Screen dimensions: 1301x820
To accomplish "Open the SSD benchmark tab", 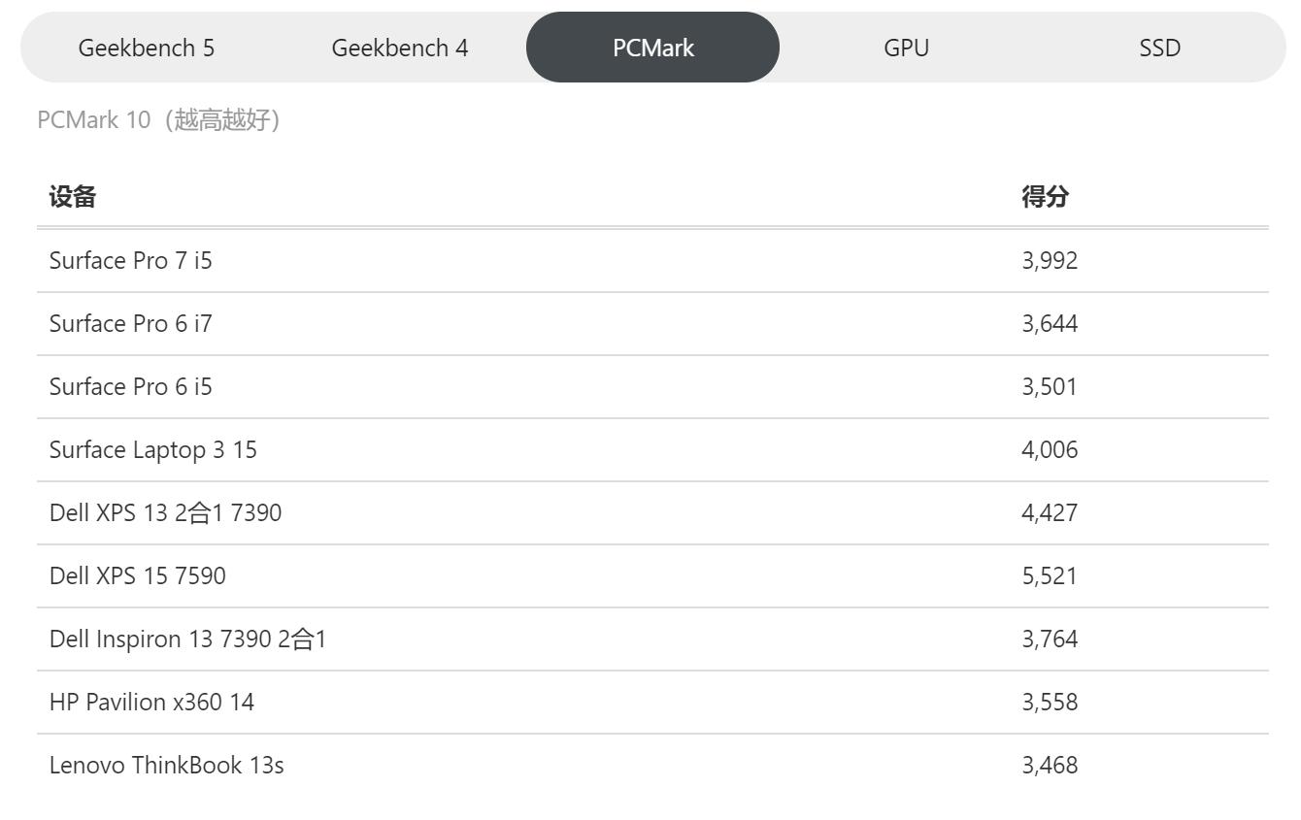I will (1159, 47).
